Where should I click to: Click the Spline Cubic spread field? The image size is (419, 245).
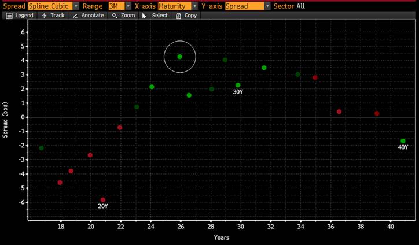tap(50, 6)
